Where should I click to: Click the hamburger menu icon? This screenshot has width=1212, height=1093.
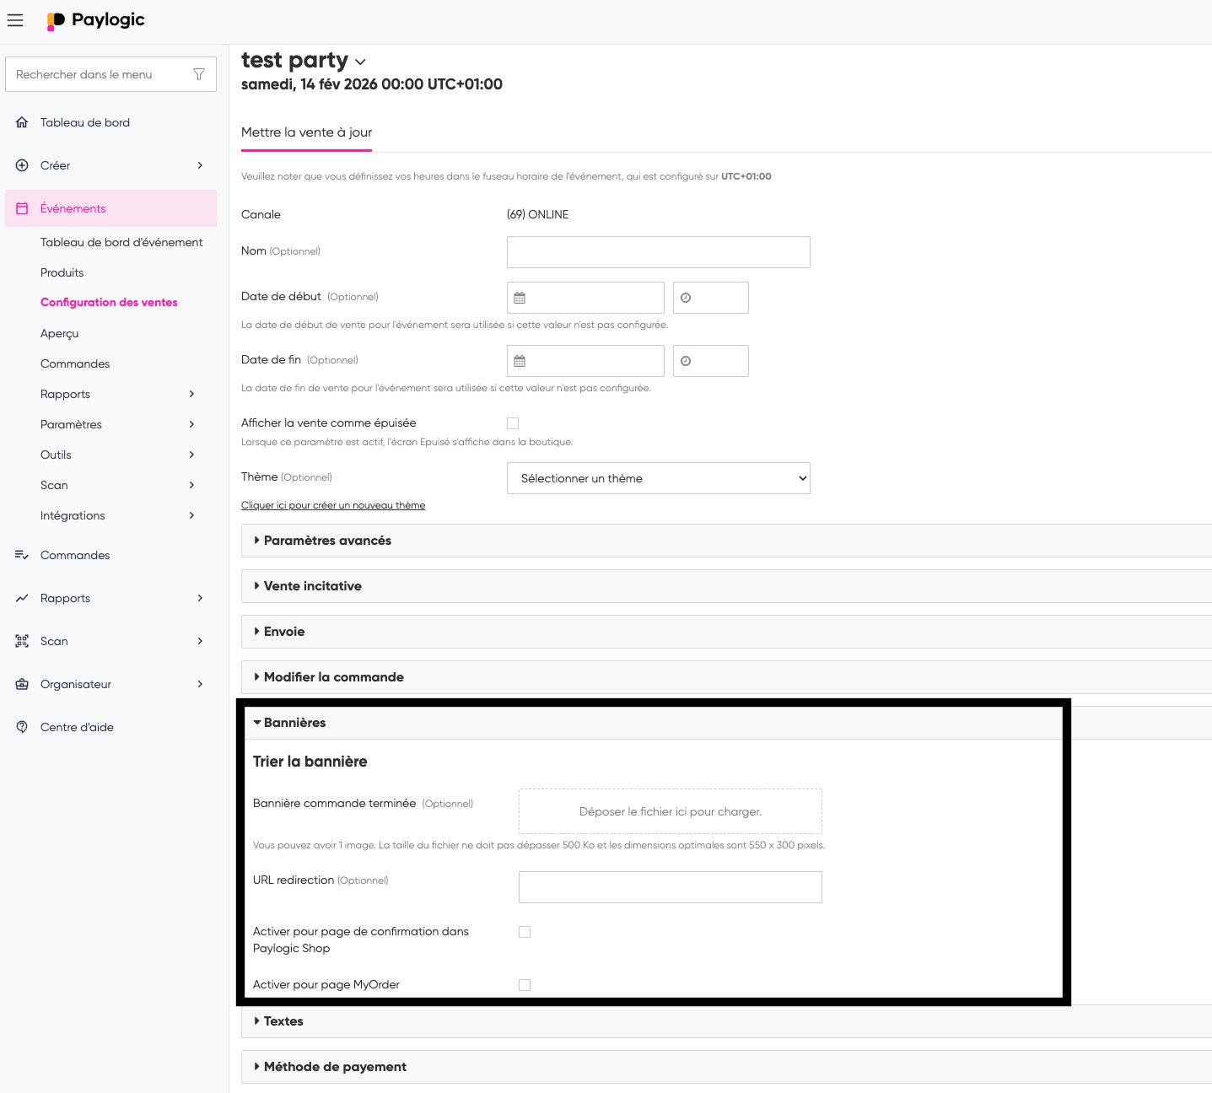click(15, 20)
